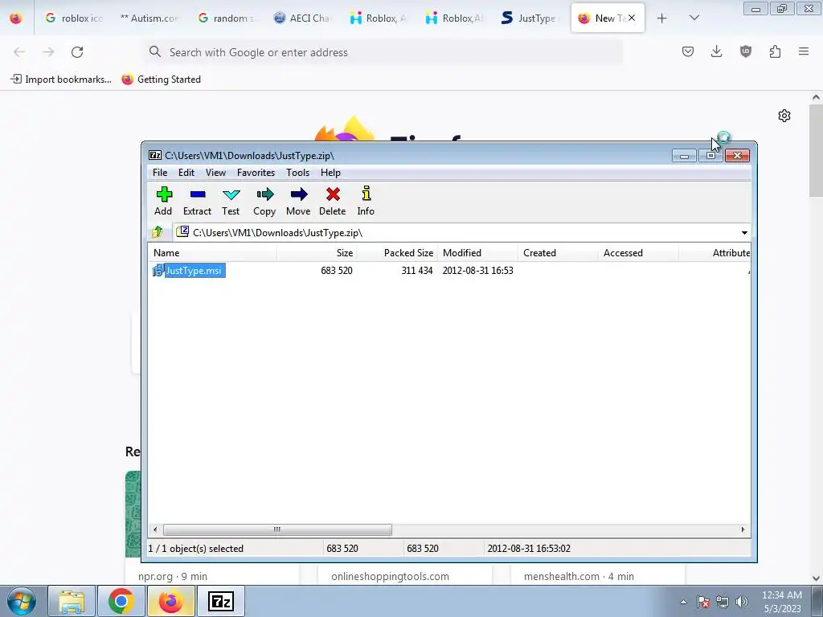This screenshot has height=617, width=823.
Task: Click the Move toolbar icon
Action: click(x=298, y=201)
